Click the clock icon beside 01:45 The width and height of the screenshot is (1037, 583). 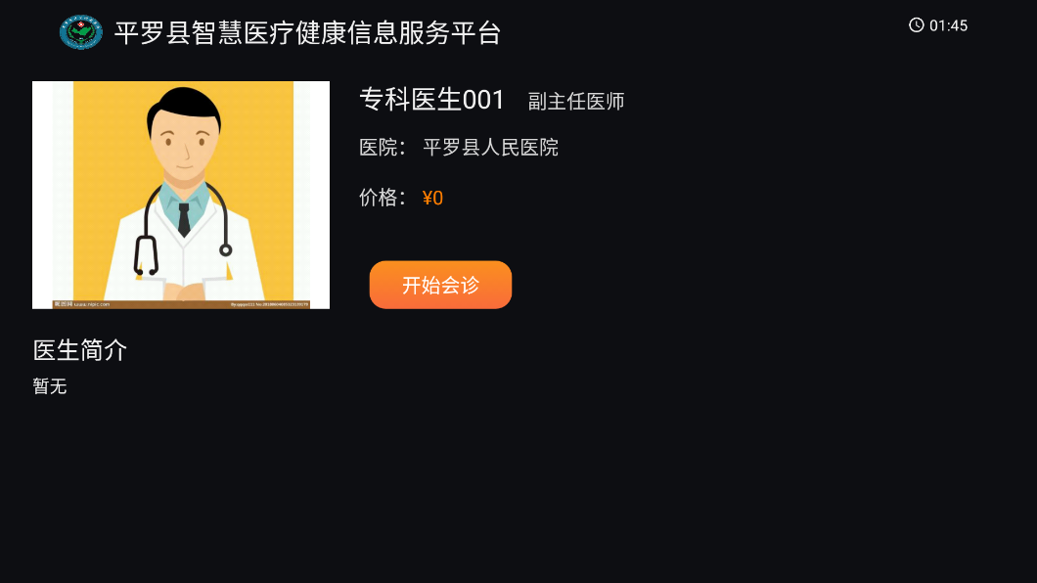click(916, 25)
